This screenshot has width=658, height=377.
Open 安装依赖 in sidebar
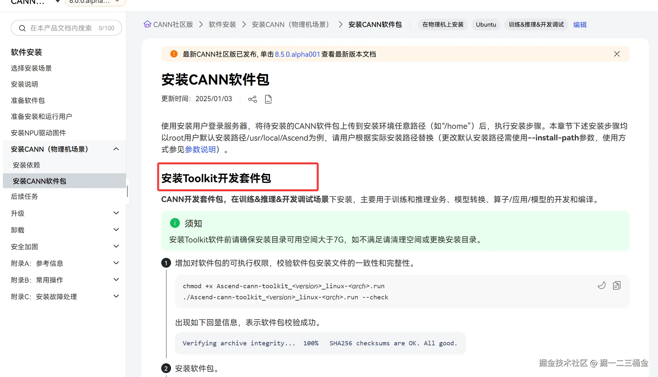26,165
